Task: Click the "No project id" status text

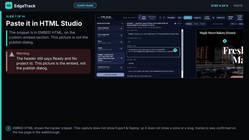Action: pos(132,18)
